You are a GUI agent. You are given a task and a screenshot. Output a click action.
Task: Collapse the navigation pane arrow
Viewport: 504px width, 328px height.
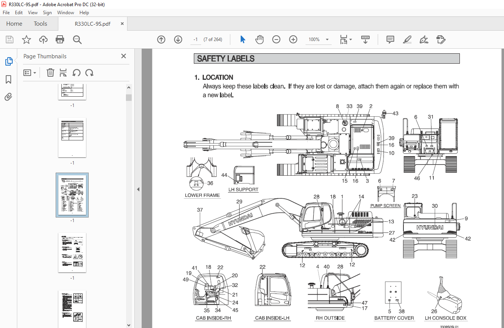(138, 189)
